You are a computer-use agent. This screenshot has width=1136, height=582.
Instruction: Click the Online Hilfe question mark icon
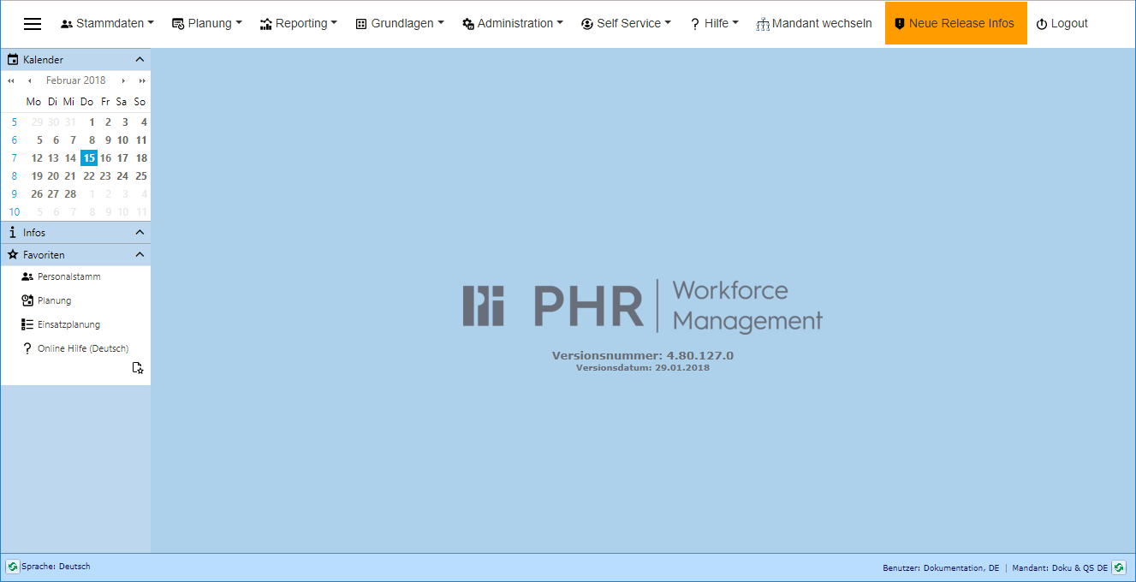(27, 349)
